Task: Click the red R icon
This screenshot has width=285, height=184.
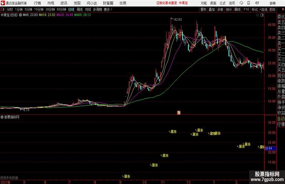Action: pos(283,9)
